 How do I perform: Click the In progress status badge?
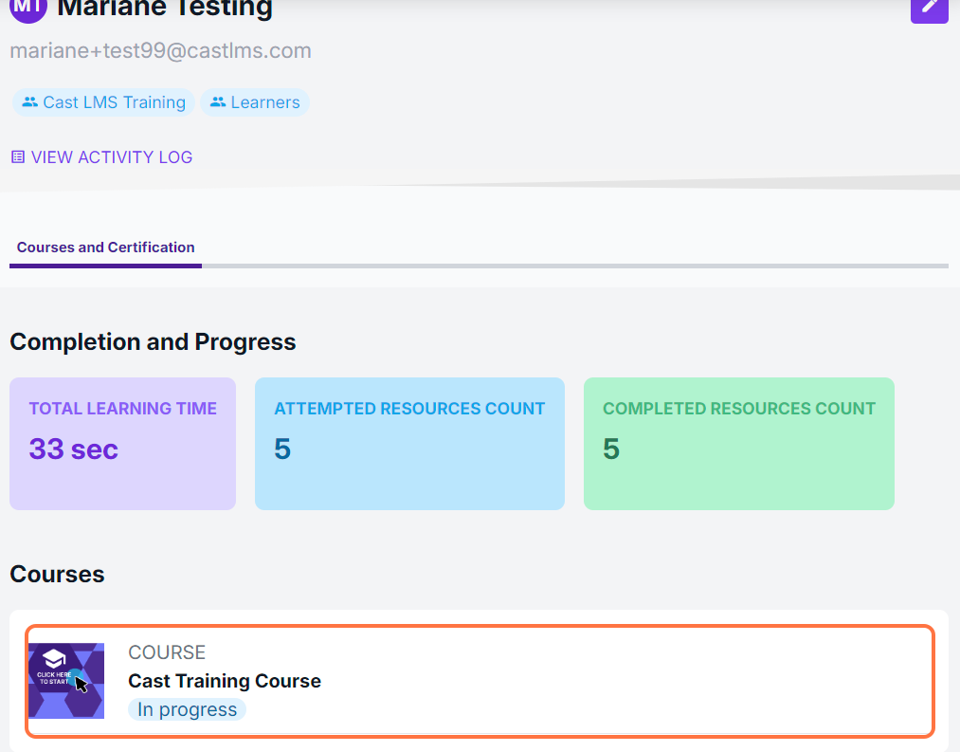[187, 709]
